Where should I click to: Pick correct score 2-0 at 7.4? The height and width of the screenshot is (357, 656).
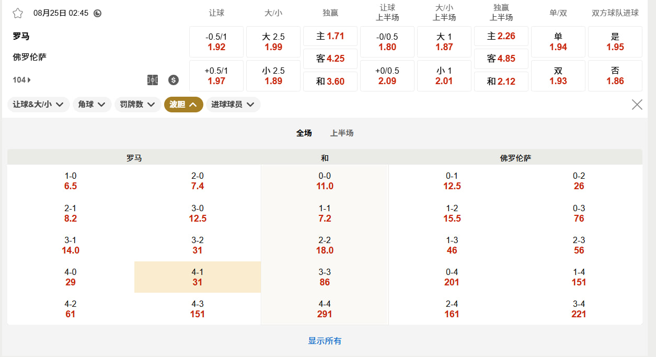198,181
